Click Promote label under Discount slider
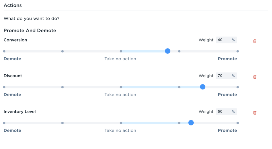This screenshot has height=149, width=272. point(227,94)
